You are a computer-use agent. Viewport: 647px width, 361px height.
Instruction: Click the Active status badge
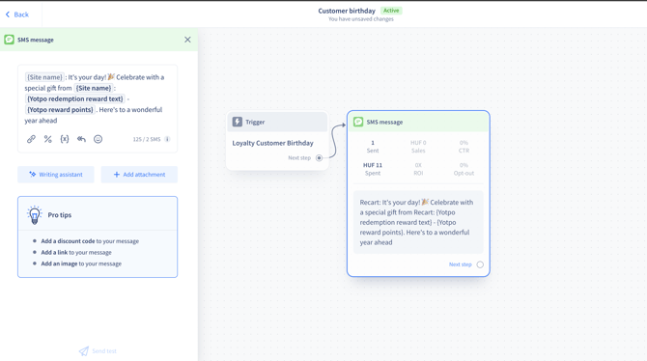point(391,11)
